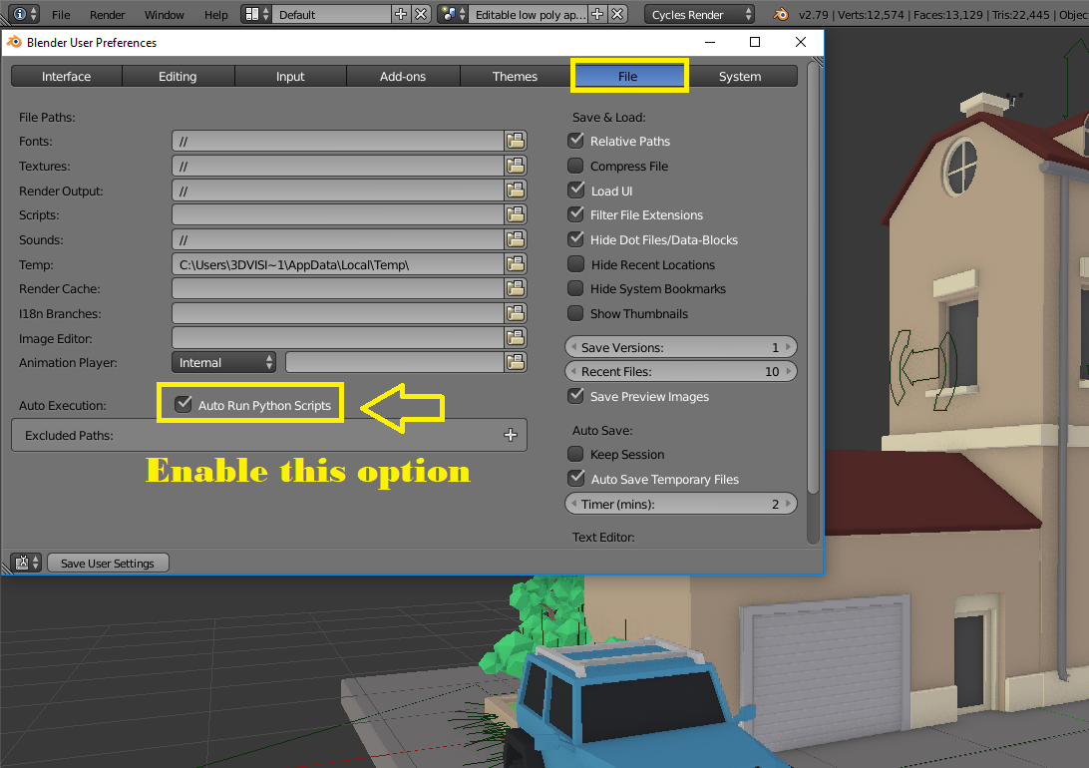Enable Hide System Bookmarks

575,288
